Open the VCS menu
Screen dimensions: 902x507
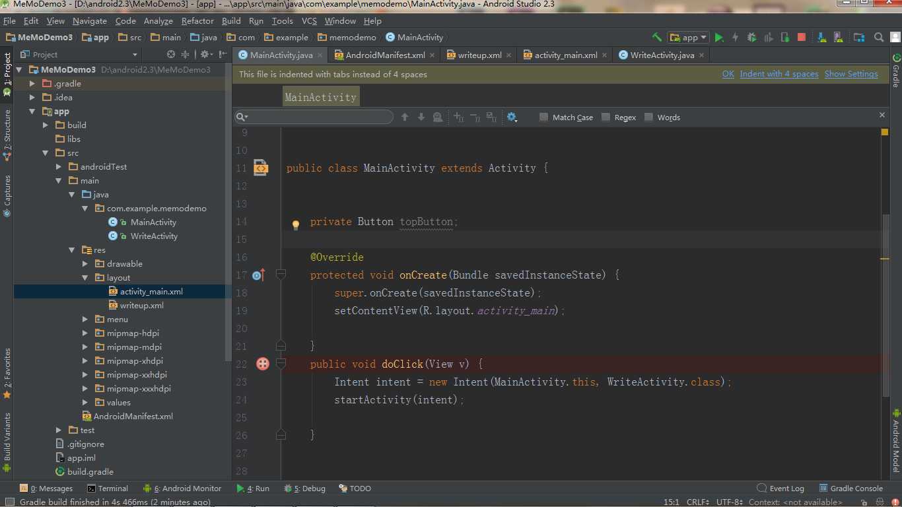pos(309,20)
